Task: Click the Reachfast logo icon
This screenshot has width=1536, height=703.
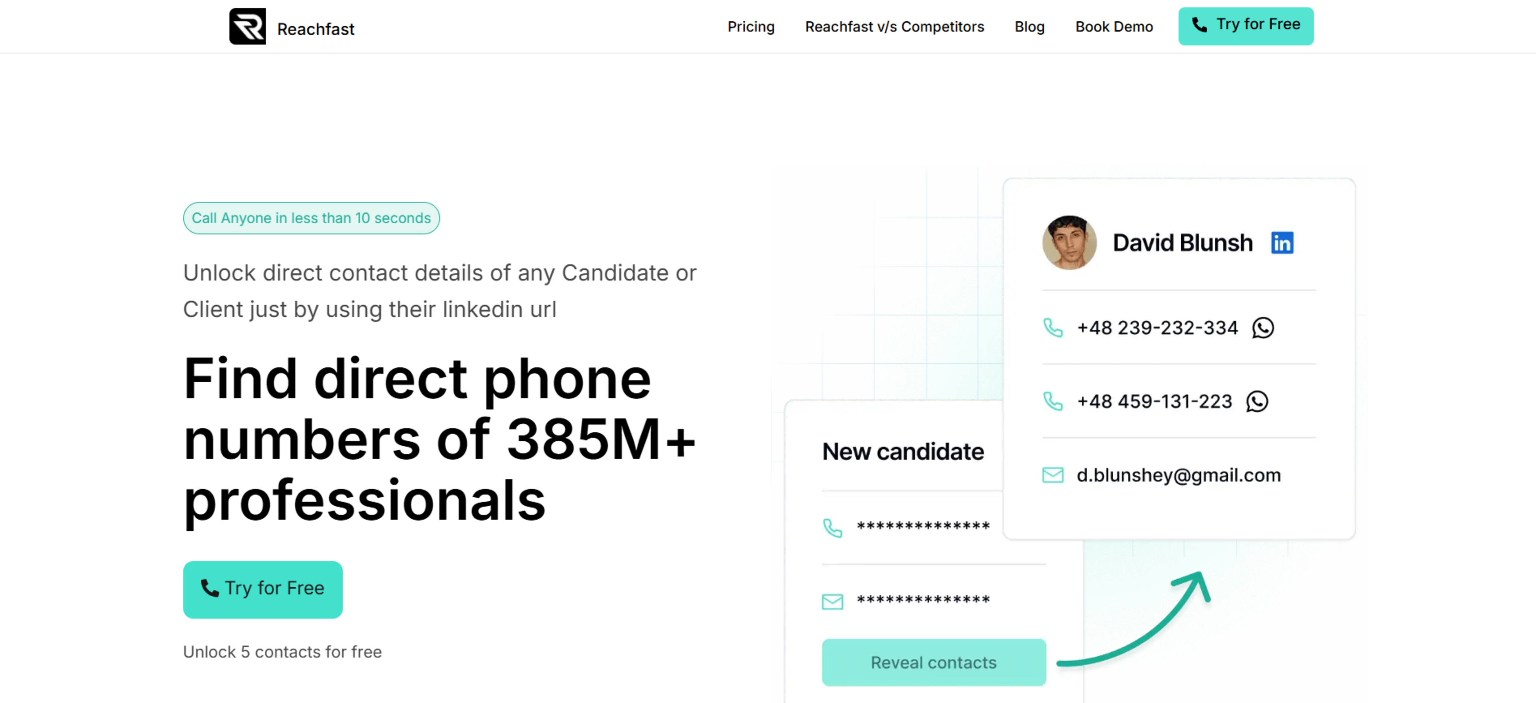Action: (248, 26)
